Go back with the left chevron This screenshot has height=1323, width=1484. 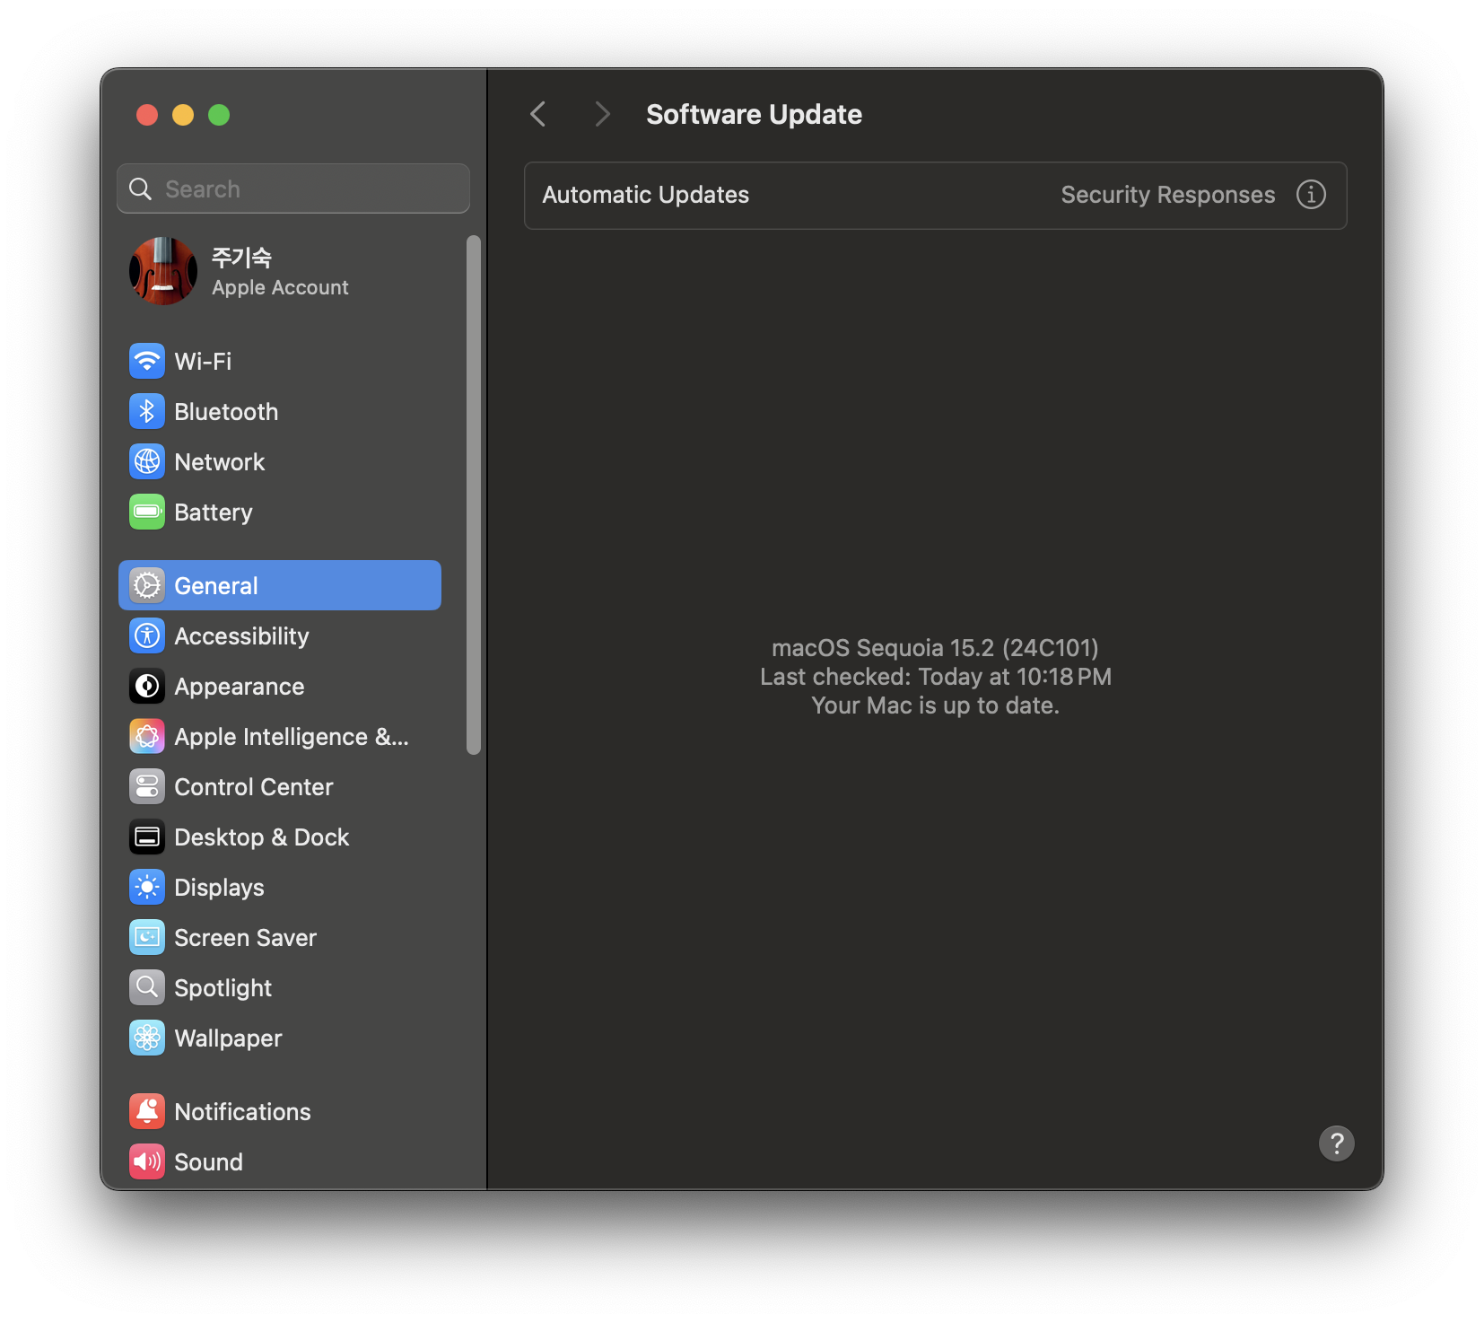pyautogui.click(x=538, y=114)
